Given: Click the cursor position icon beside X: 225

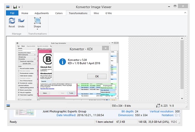Looking at the screenshot, I should (158, 106).
